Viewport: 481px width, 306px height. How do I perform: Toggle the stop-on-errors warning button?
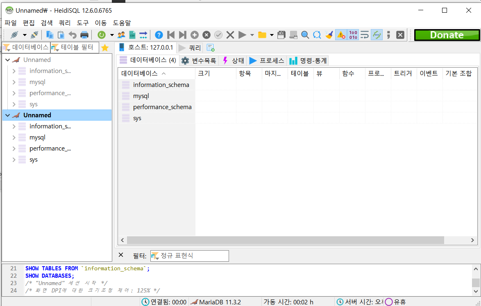[341, 35]
